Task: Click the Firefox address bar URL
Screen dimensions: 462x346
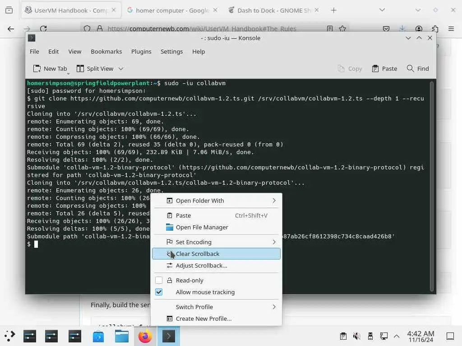Action: (202, 29)
